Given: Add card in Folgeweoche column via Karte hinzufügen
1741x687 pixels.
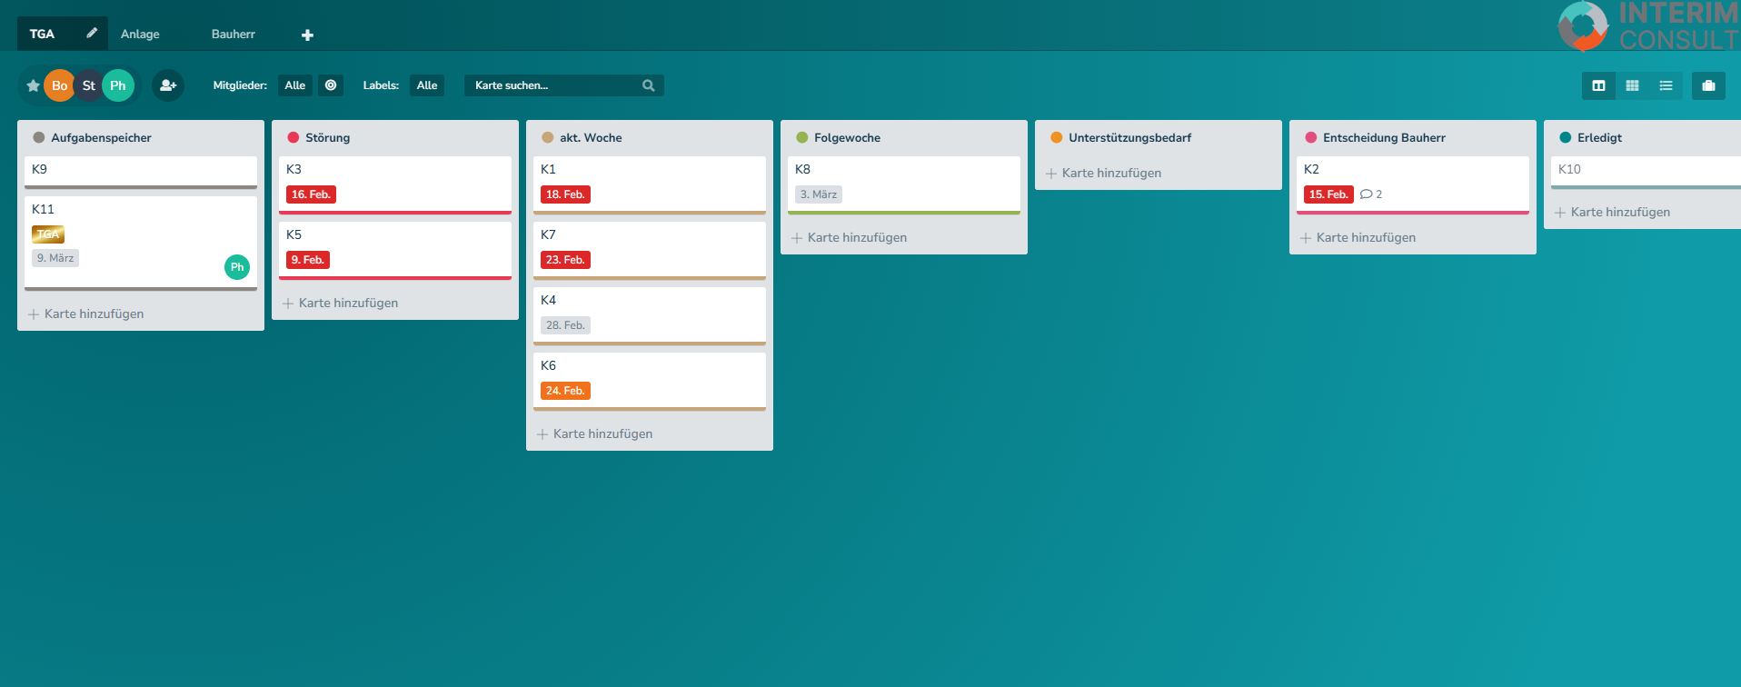Looking at the screenshot, I should coord(856,237).
